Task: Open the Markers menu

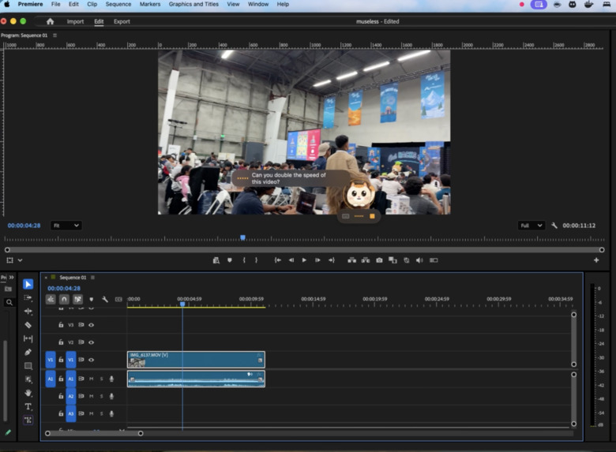Action: point(150,4)
